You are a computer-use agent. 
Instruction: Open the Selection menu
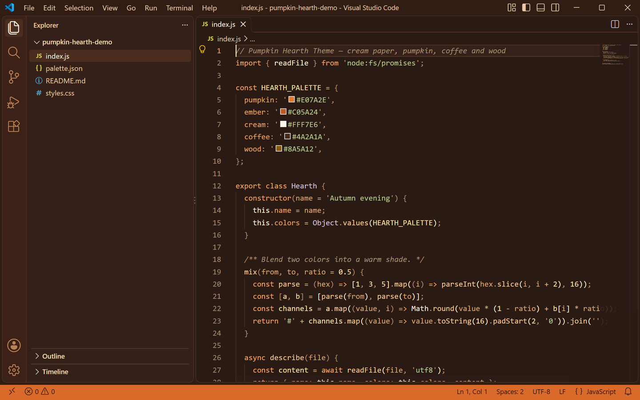pos(79,8)
